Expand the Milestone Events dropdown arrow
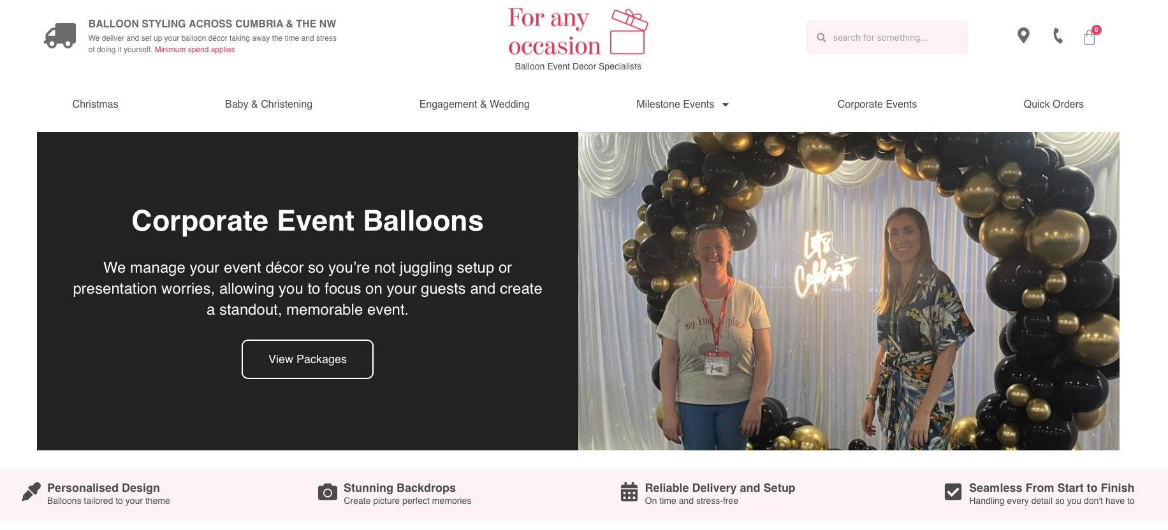Viewport: 1168px width, 530px height. (726, 105)
